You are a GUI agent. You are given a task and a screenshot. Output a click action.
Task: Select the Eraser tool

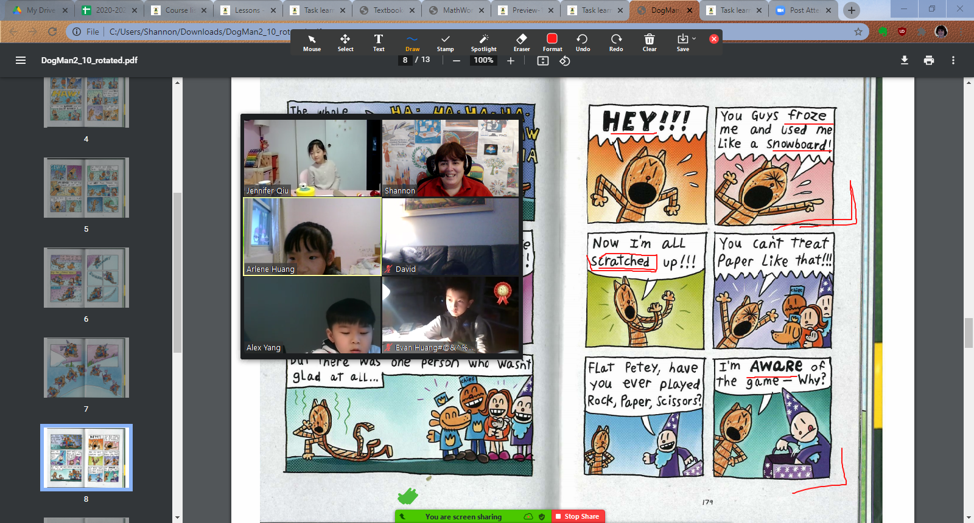522,43
